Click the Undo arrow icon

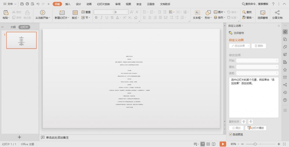coord(38,4)
